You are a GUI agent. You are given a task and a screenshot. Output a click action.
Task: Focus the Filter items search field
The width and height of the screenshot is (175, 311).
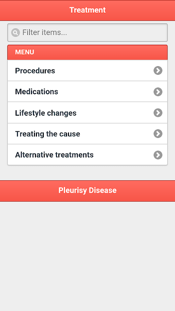coord(87,33)
